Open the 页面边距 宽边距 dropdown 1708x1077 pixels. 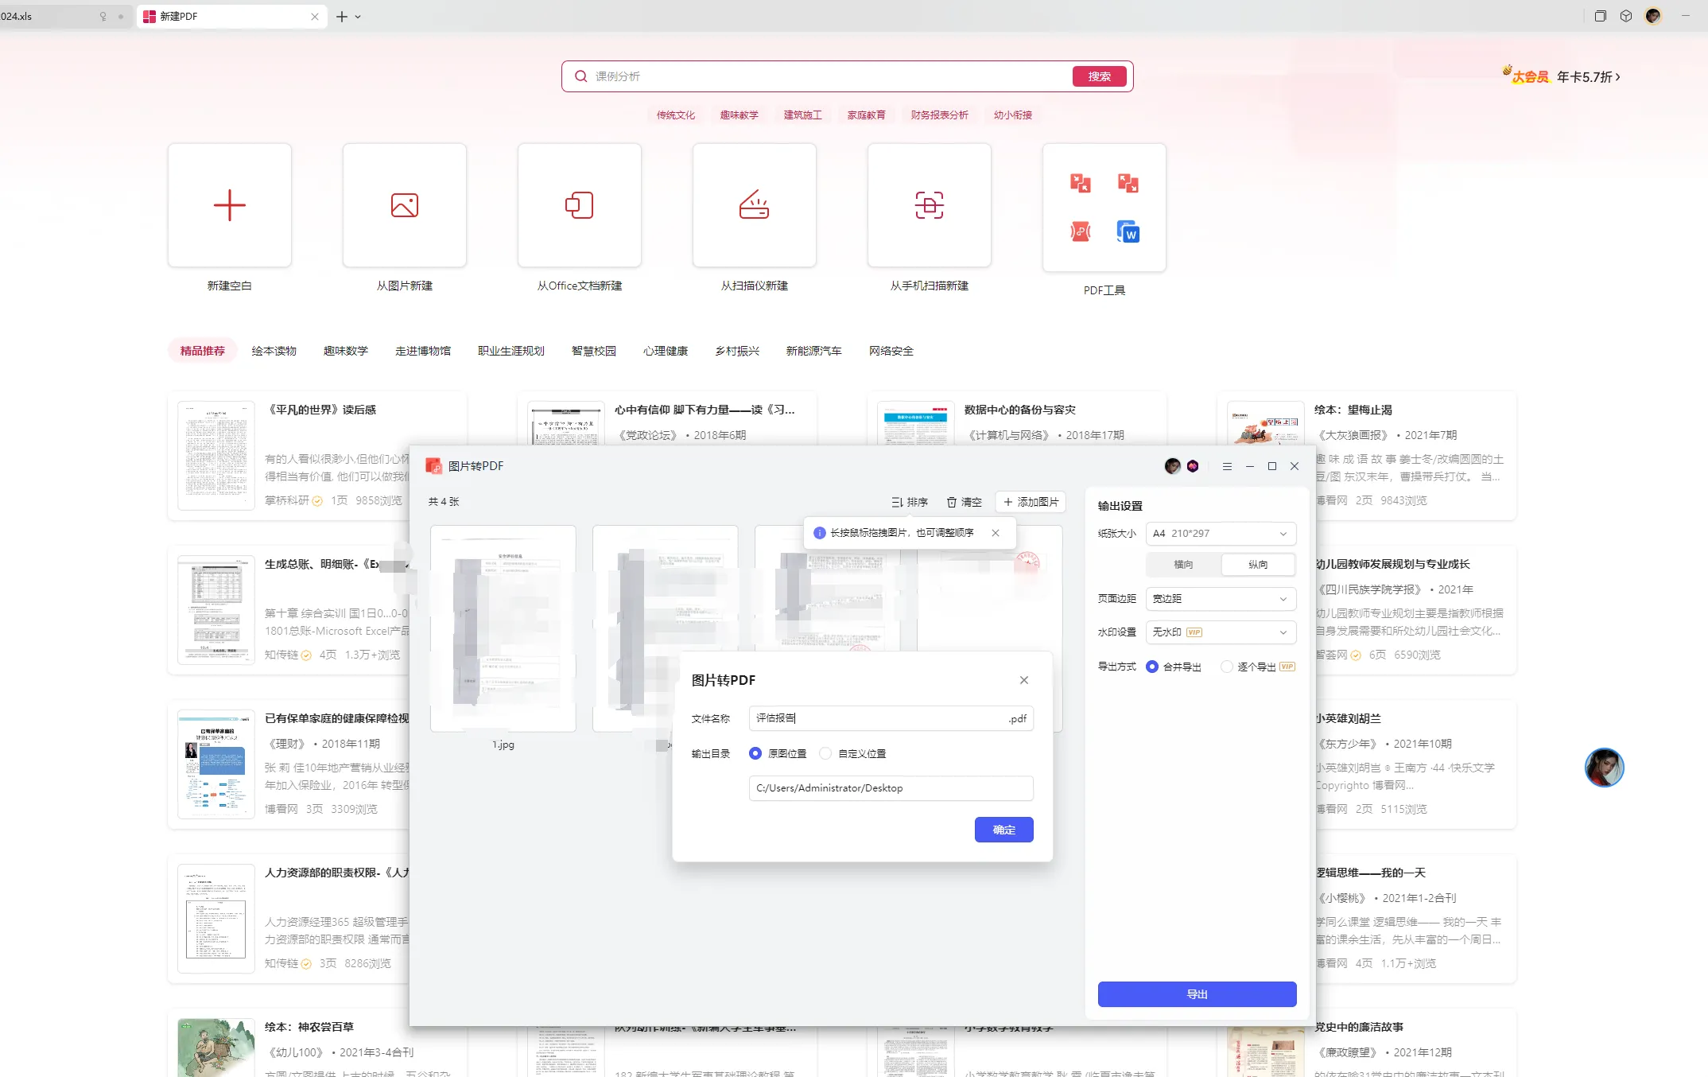1221,598
